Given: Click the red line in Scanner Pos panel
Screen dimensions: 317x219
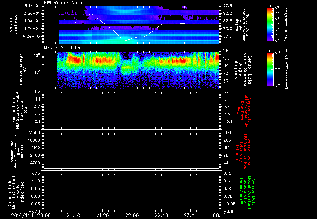Looking at the screenshot, I should [x=136, y=157].
